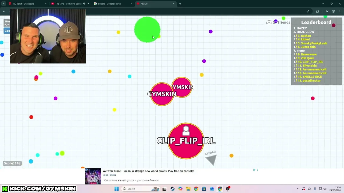The image size is (344, 193).
Task: Click leaderboard entry "3. nathan"
Action: pos(302,36)
